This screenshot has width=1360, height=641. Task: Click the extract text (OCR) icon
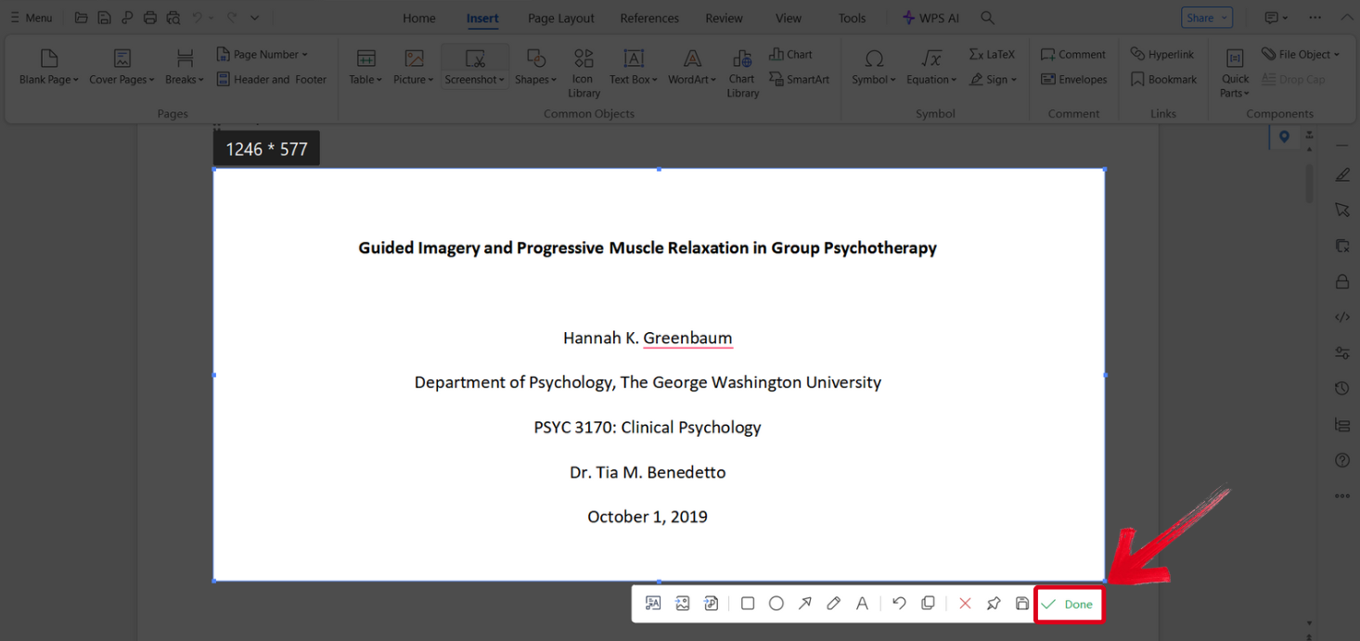[653, 604]
